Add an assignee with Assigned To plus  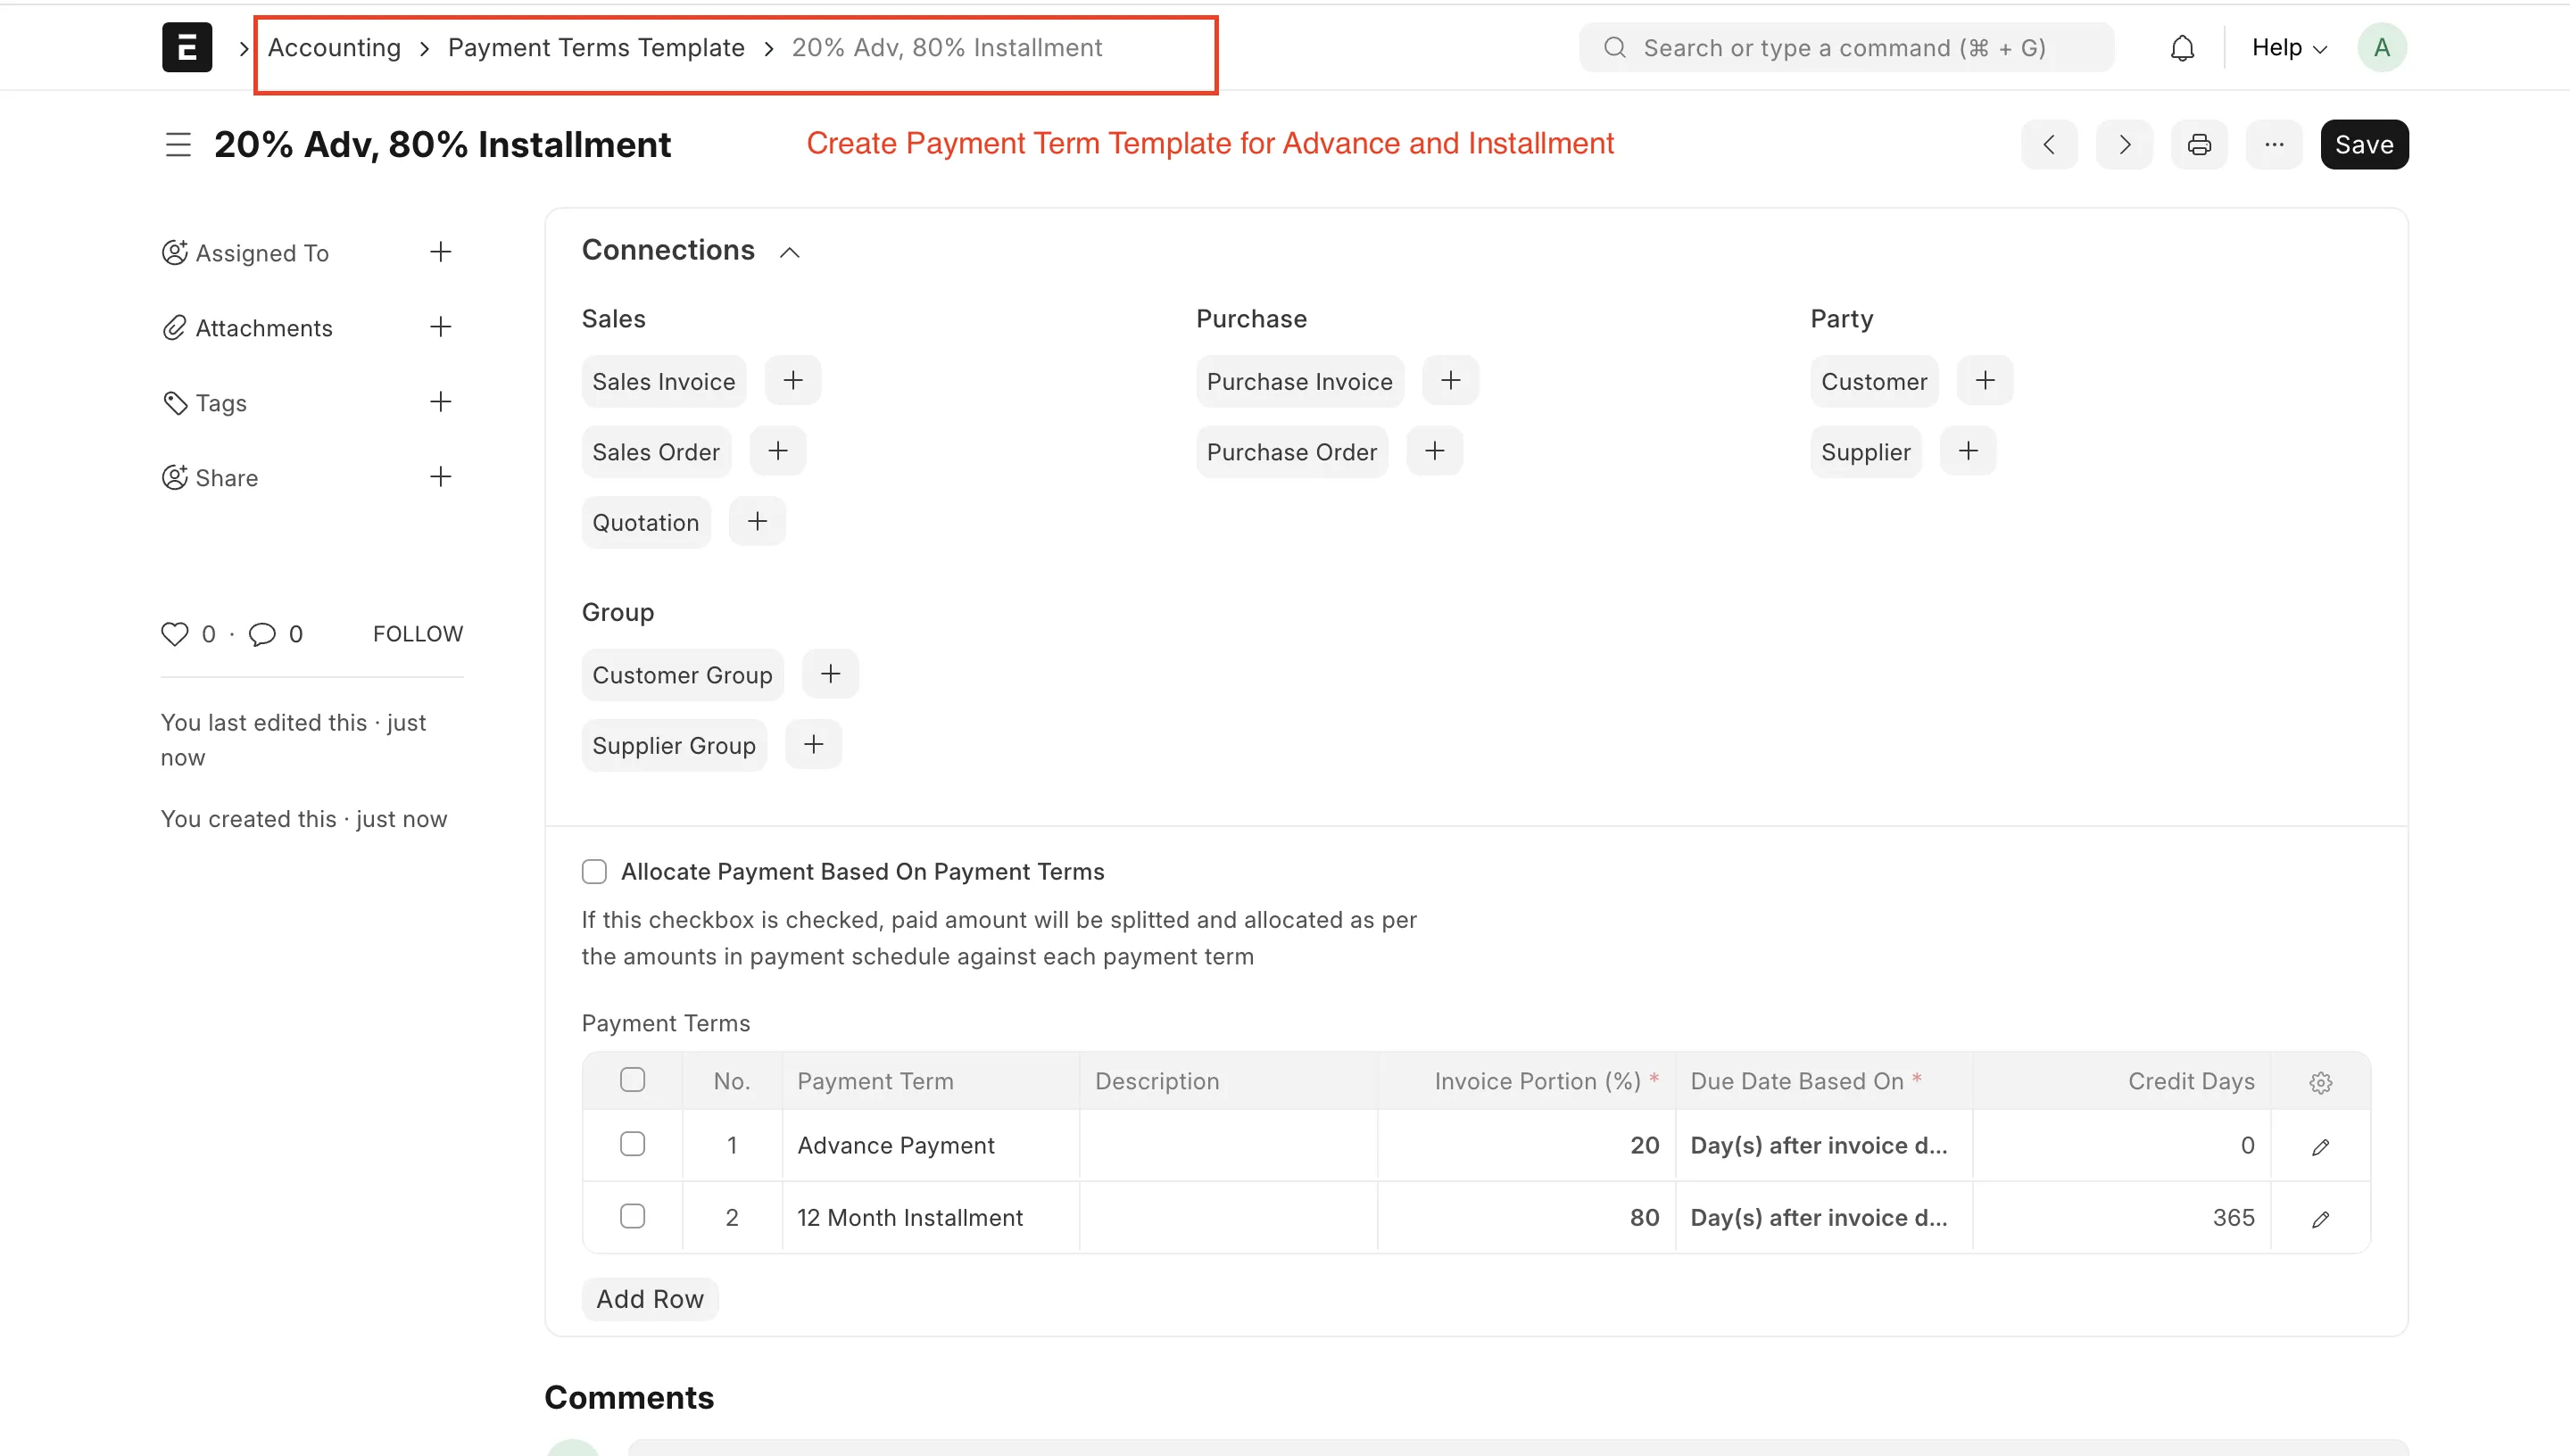tap(441, 252)
